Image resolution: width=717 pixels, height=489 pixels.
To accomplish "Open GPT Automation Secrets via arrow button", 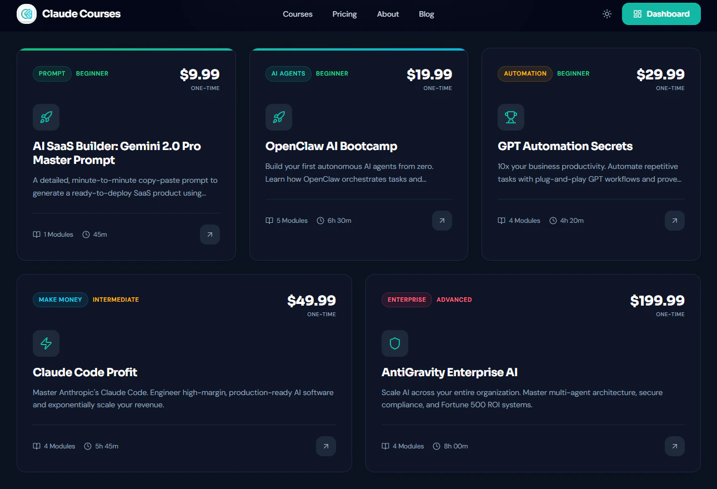I will 675,221.
